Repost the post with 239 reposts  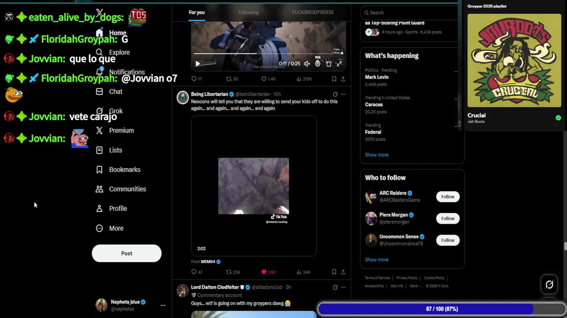(233, 272)
